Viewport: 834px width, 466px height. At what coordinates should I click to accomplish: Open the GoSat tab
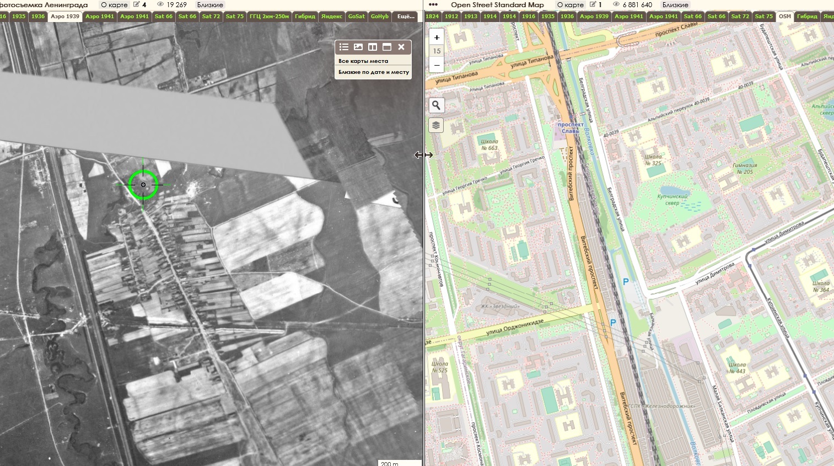coord(357,16)
